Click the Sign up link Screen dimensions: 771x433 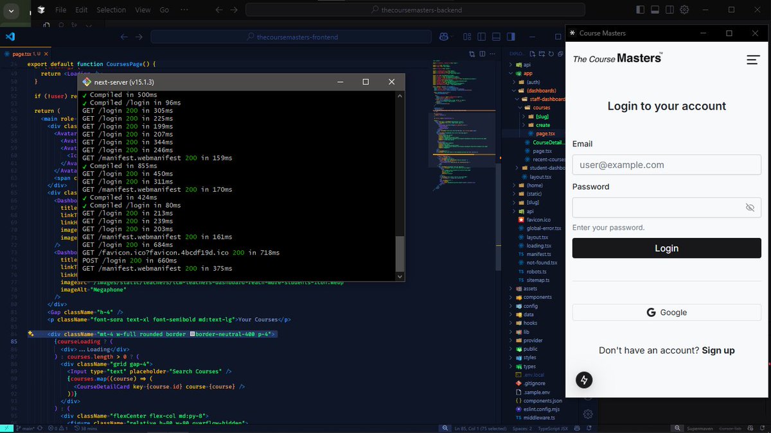click(718, 350)
